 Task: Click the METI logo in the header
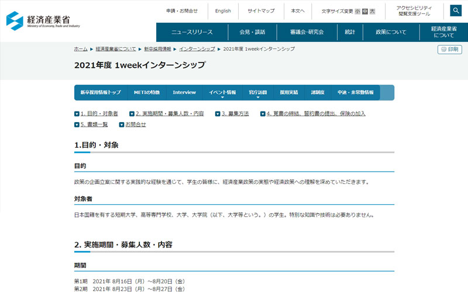(x=43, y=20)
